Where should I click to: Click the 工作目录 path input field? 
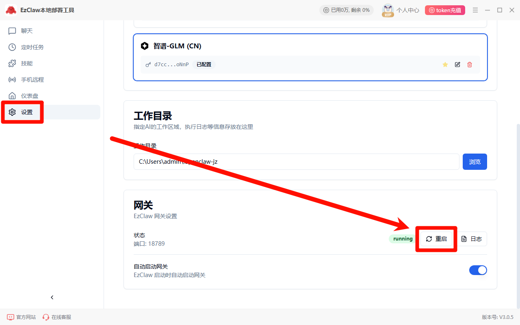coord(296,162)
